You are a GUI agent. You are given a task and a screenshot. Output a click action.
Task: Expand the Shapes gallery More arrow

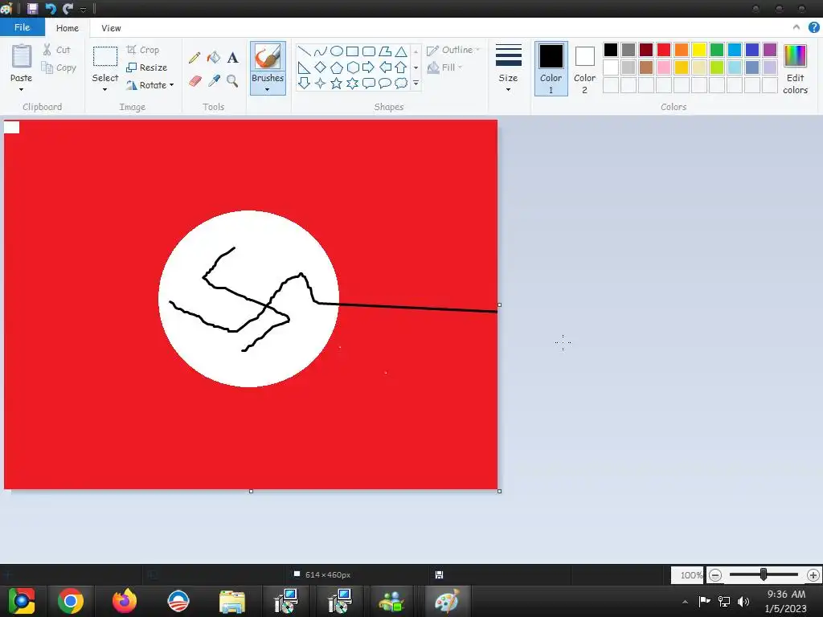tap(416, 84)
